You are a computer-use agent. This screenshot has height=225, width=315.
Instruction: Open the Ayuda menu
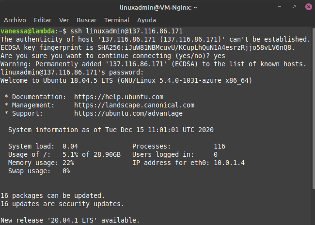coord(146,20)
